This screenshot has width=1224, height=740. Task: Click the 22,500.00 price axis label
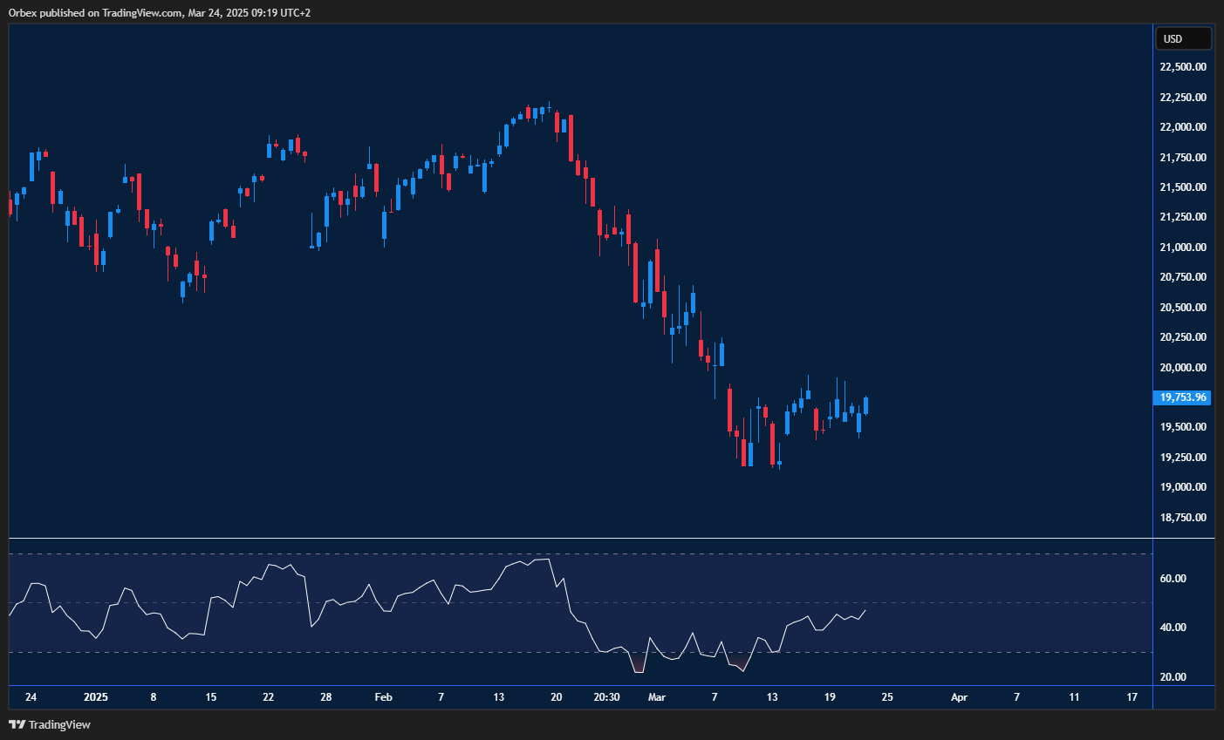pos(1182,67)
